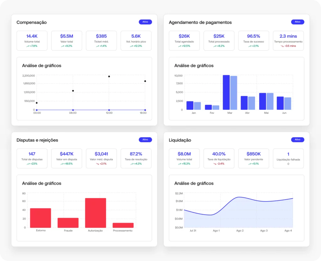Click the up-trend arrow beside +7.8% under Volume total
This screenshot has height=261, width=321.
[x=28, y=46]
